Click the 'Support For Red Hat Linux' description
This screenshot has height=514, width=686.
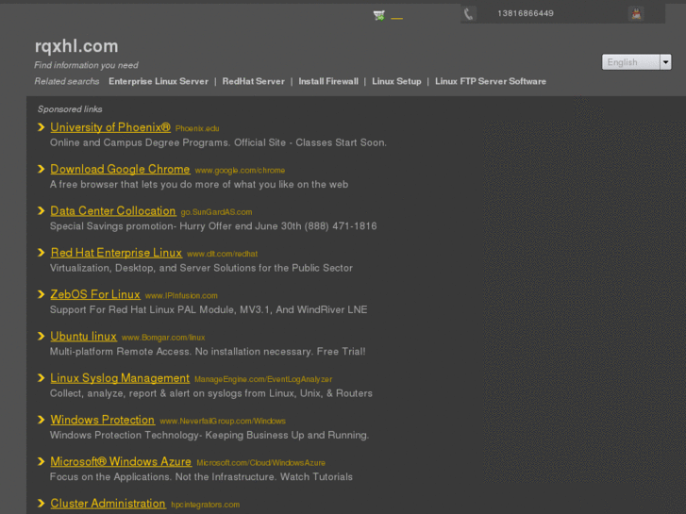click(x=209, y=309)
